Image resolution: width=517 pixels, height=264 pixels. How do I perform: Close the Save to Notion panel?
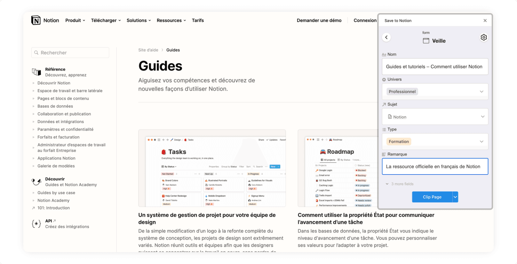[485, 20]
